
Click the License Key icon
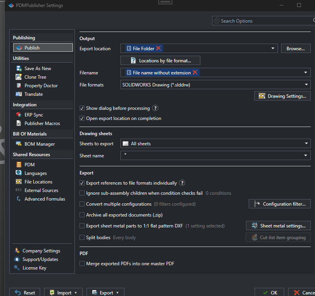(x=17, y=268)
